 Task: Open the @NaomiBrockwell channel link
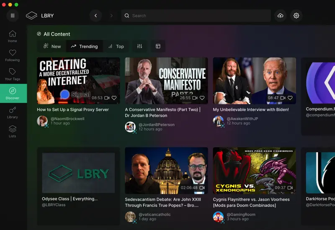pyautogui.click(x=67, y=119)
